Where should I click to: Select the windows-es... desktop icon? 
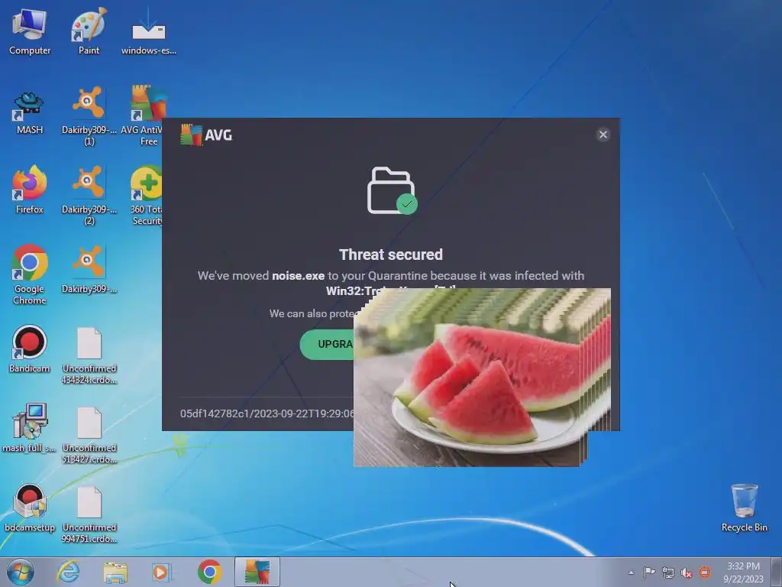[149, 31]
